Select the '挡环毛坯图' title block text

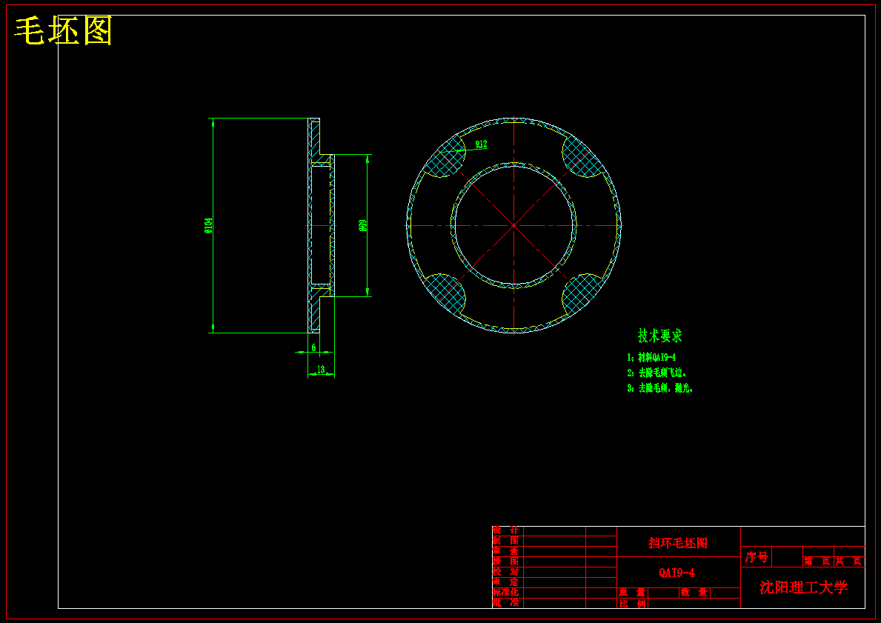[678, 543]
